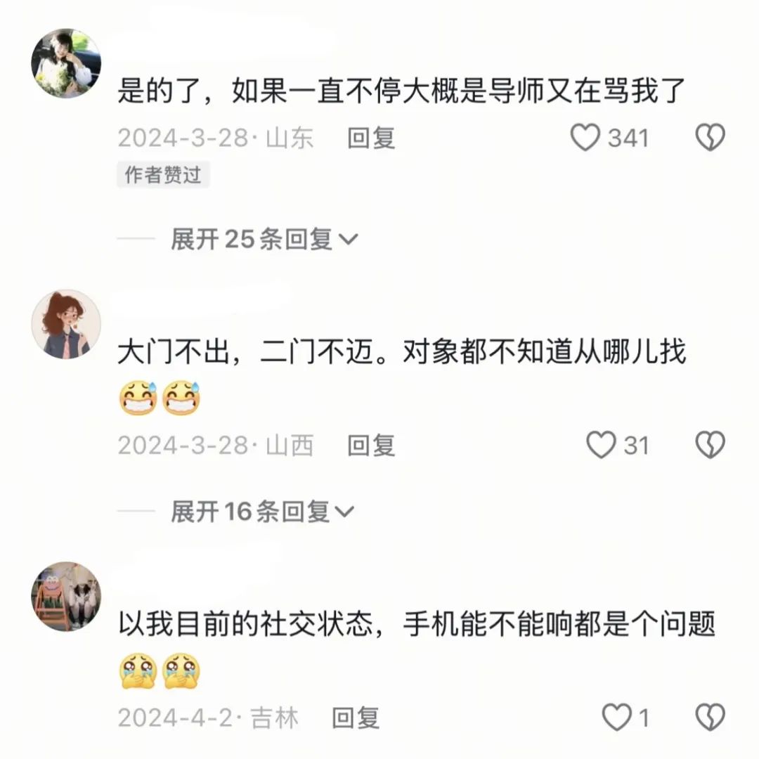The image size is (759, 759).
Task: Expand the 25 replies thread
Action: pyautogui.click(x=264, y=239)
